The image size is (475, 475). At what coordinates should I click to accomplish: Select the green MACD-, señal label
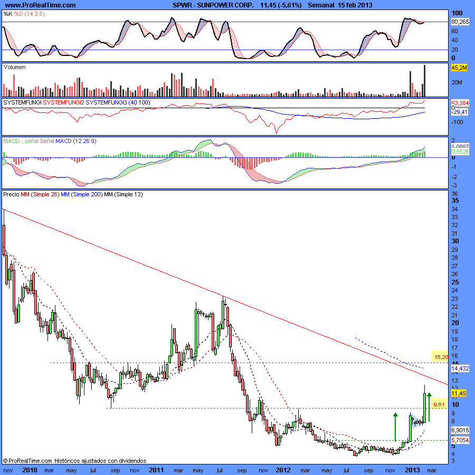click(x=21, y=141)
